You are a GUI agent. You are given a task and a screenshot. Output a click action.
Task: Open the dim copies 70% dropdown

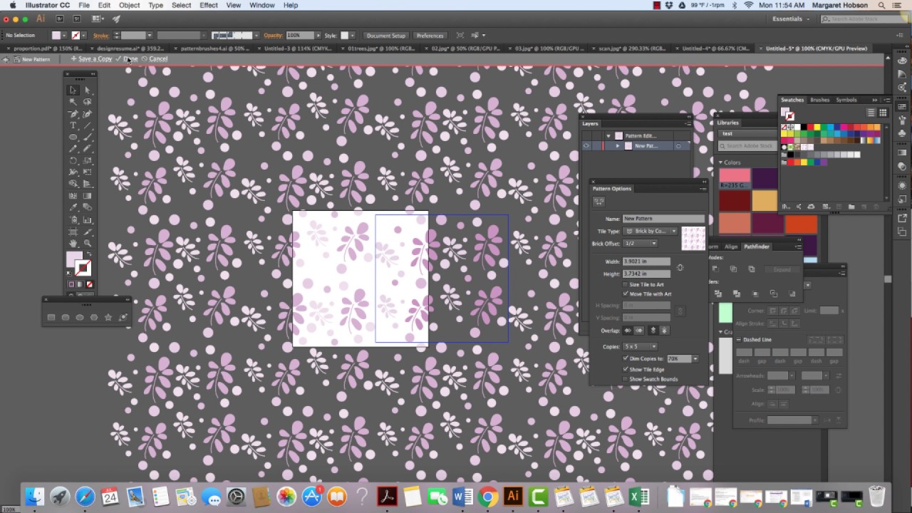coord(695,358)
